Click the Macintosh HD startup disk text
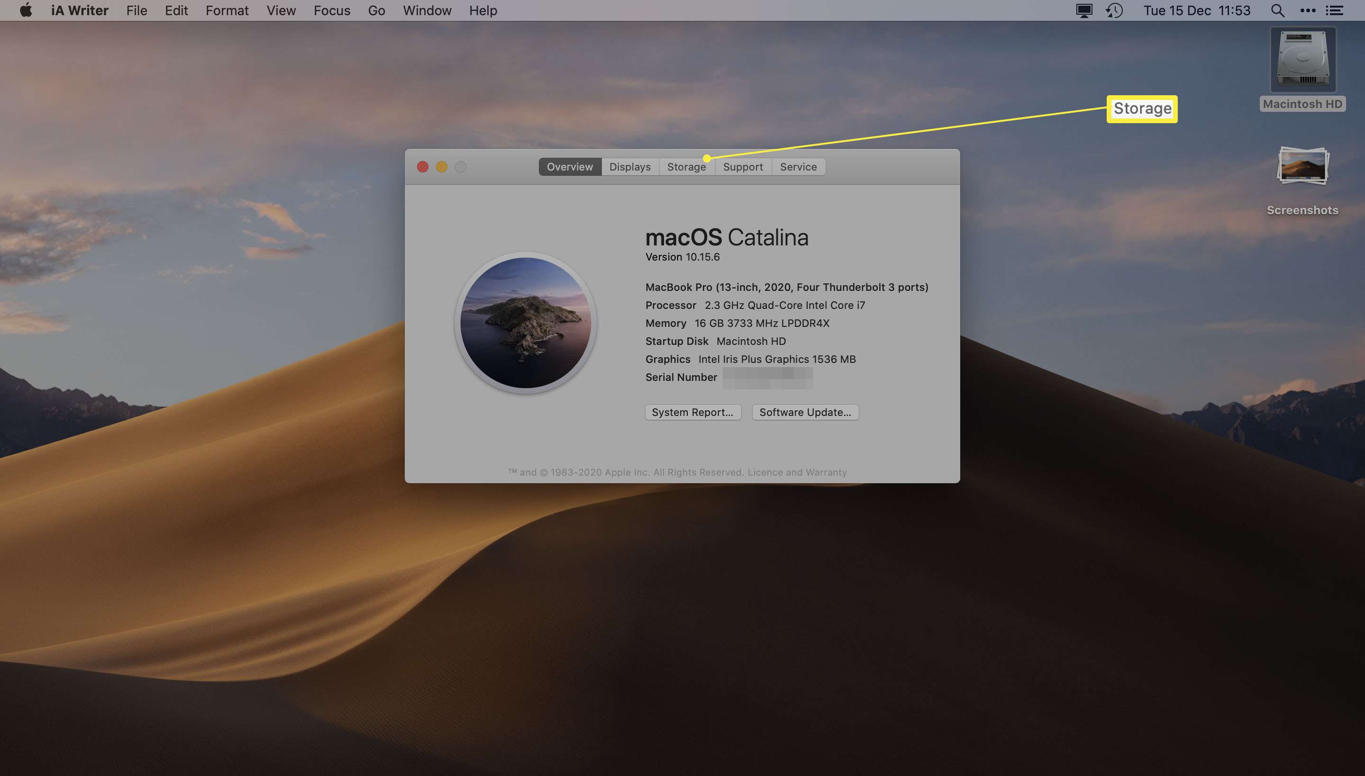 point(751,341)
